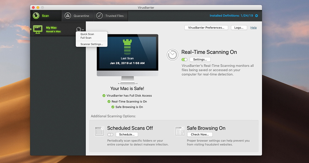
Task: Click the checkmark beside Real-Time Scanning is On
Action: click(x=109, y=101)
